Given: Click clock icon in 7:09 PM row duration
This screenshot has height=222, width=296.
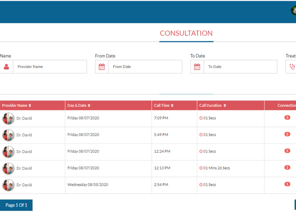Looking at the screenshot, I should 201,118.
